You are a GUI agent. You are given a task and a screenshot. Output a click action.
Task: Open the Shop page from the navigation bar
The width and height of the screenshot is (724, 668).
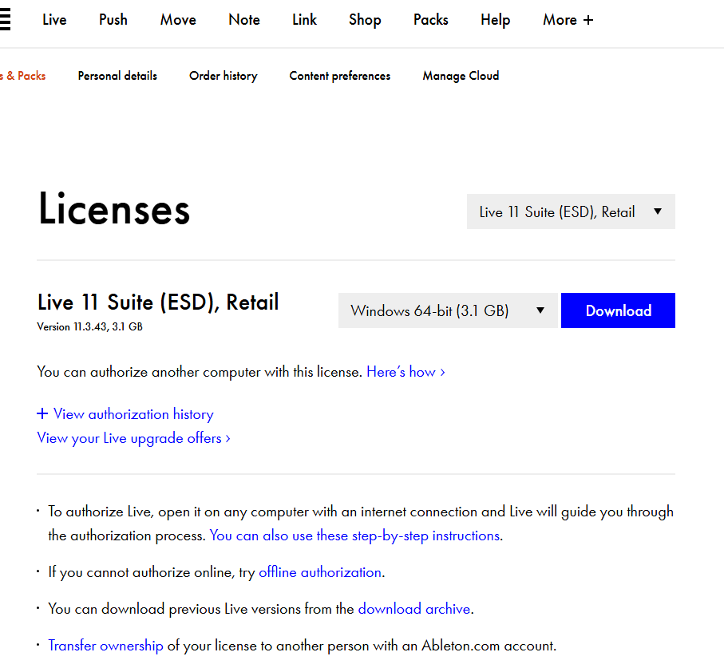point(364,19)
